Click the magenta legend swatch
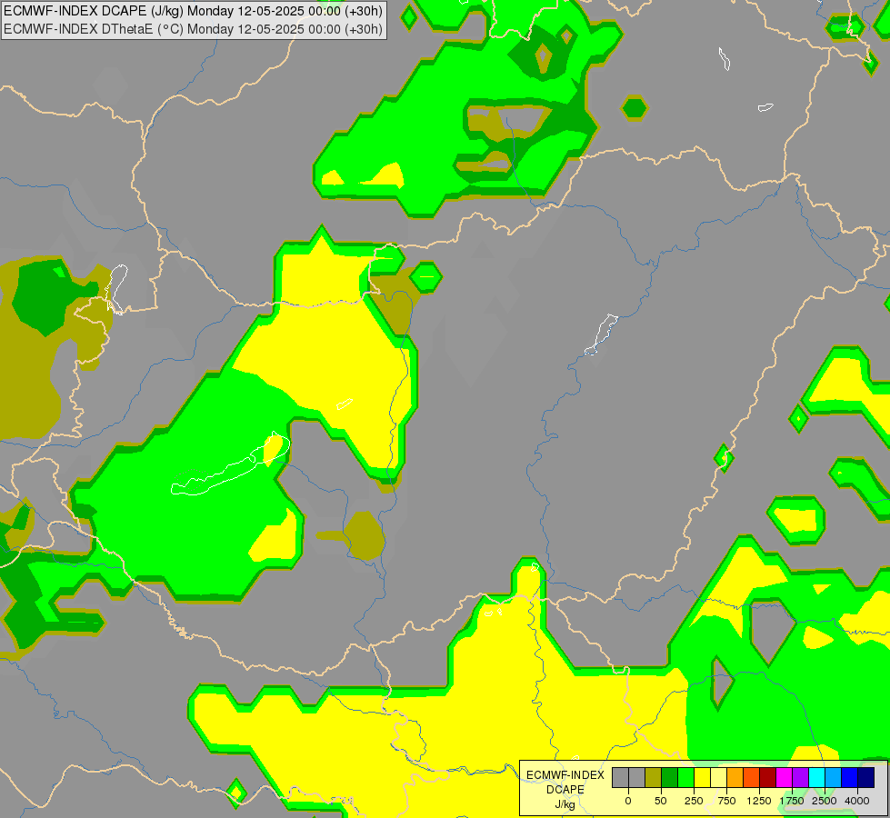This screenshot has width=890, height=818. 784,778
